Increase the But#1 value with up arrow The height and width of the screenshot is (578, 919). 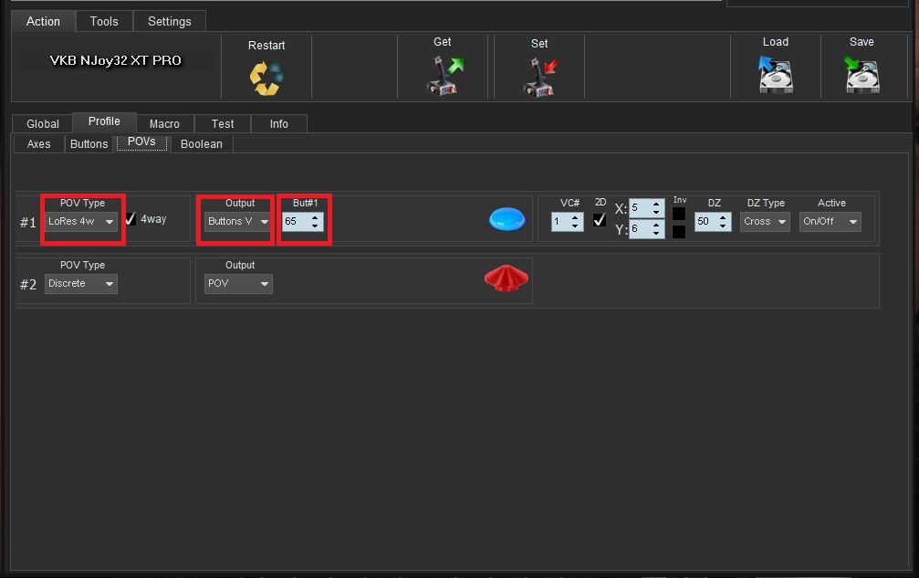(x=316, y=217)
